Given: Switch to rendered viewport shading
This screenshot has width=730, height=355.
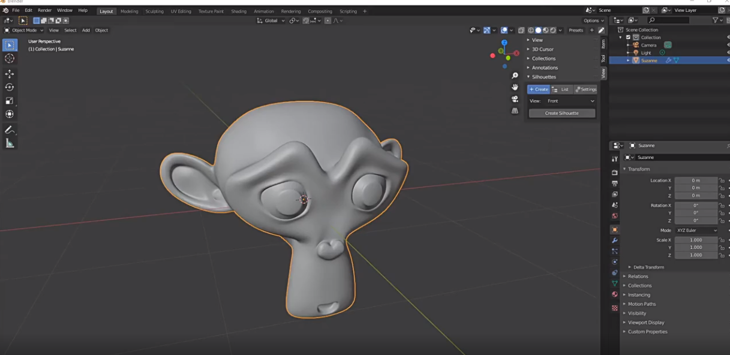Looking at the screenshot, I should (x=552, y=30).
